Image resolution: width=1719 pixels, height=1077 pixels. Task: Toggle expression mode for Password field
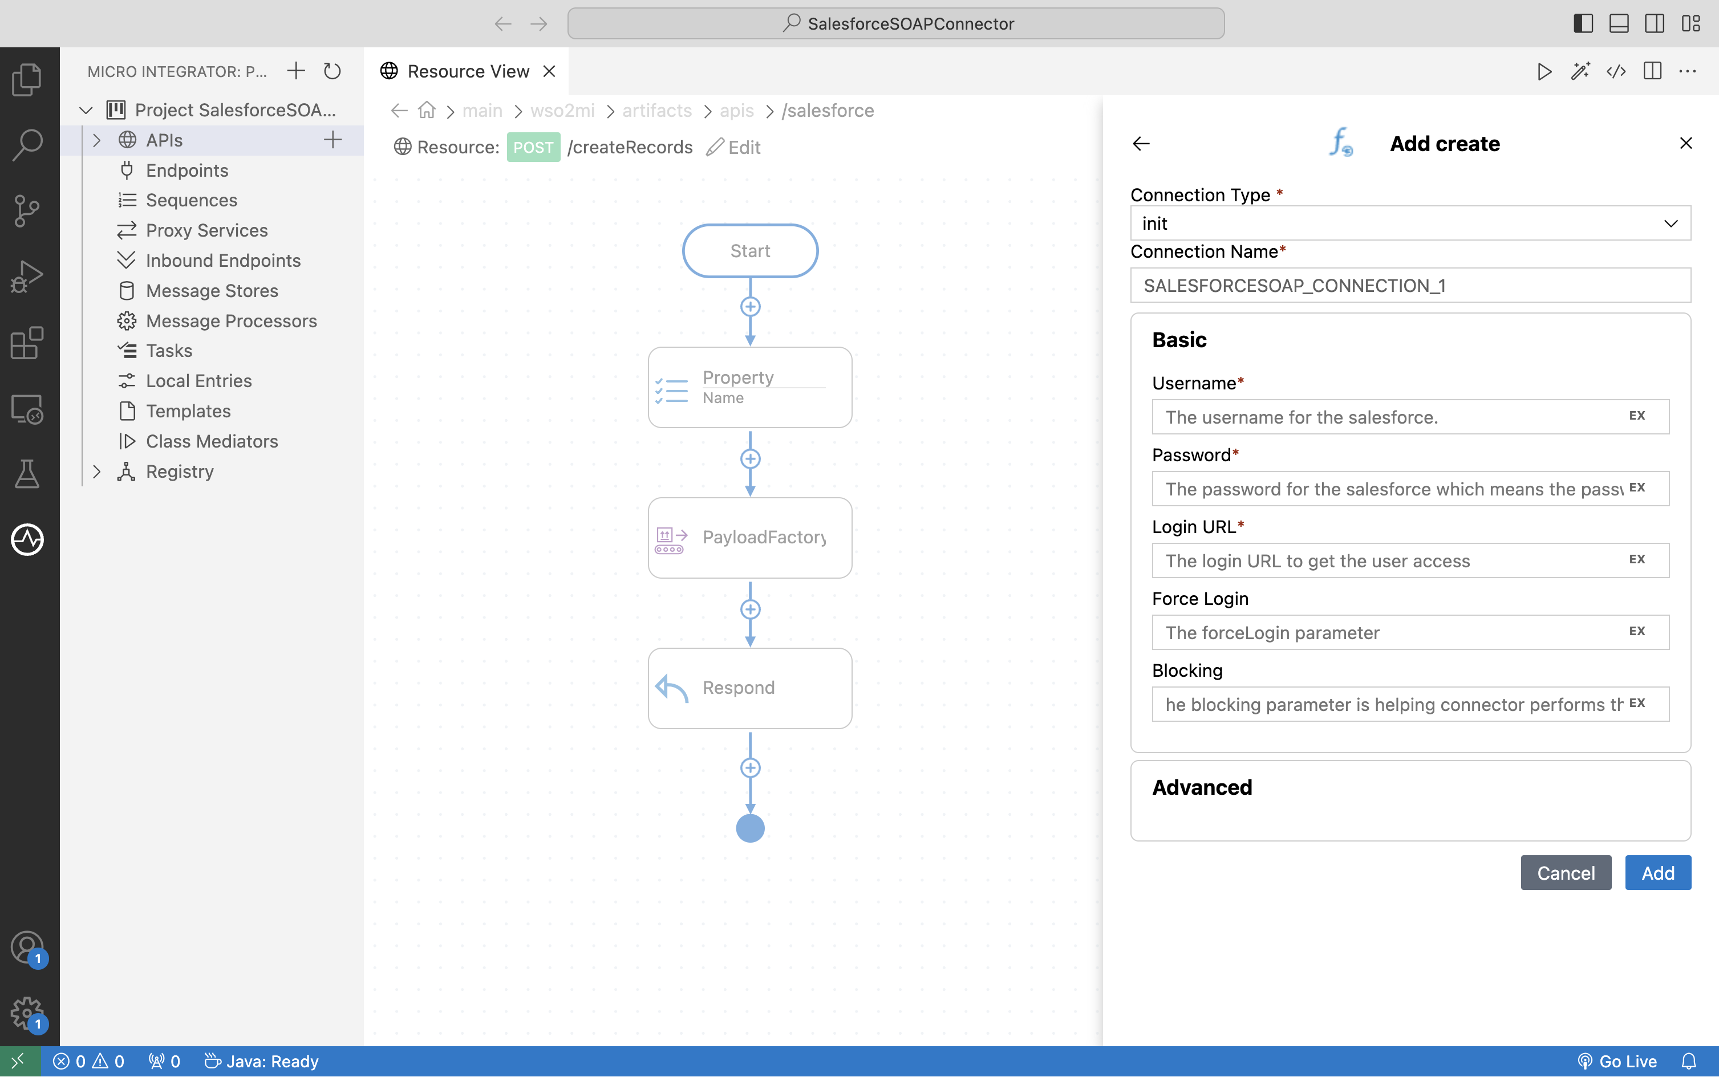(x=1637, y=488)
